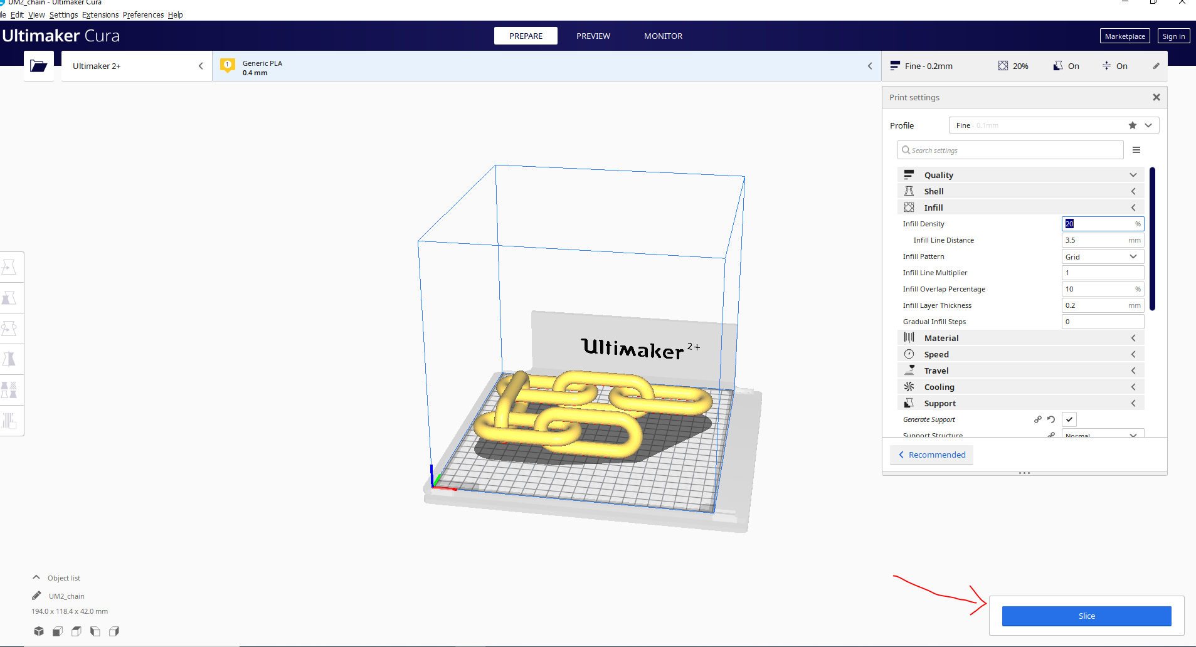Expand the Cooling settings section
This screenshot has width=1196, height=647.
click(x=1020, y=387)
